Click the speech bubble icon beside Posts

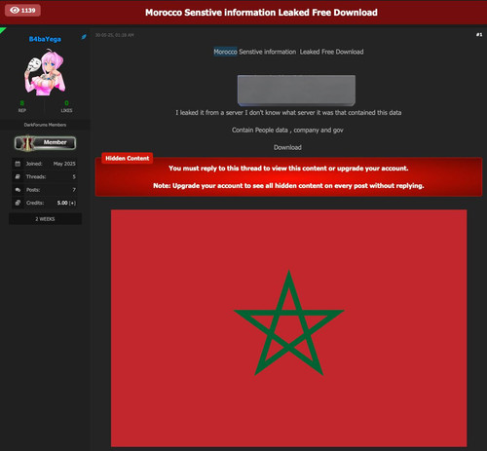pos(18,190)
